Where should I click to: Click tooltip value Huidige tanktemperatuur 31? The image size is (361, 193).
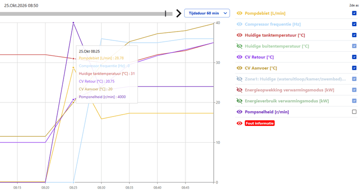107,74
